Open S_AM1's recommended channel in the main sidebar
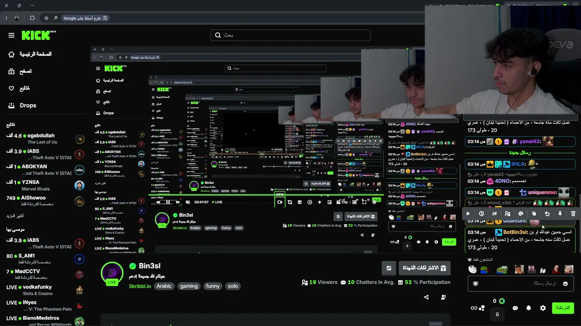This screenshot has width=581, height=326. [x=45, y=259]
